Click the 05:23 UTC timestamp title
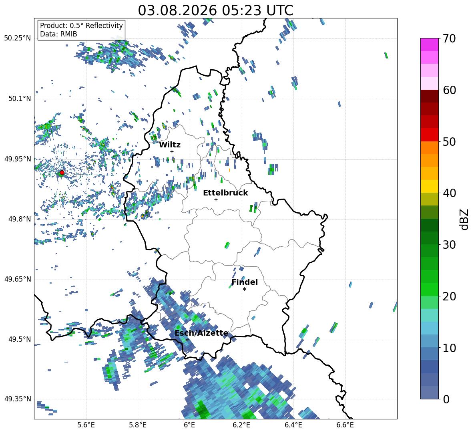 coord(215,10)
